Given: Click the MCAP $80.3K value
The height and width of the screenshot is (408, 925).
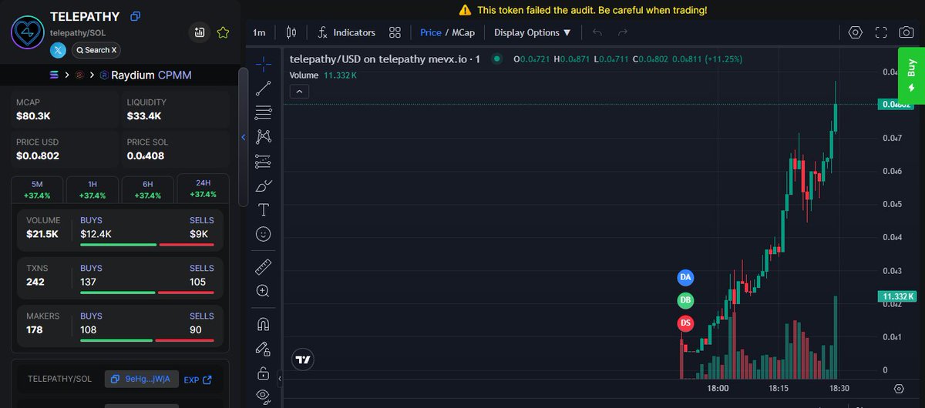Looking at the screenshot, I should pyautogui.click(x=33, y=116).
